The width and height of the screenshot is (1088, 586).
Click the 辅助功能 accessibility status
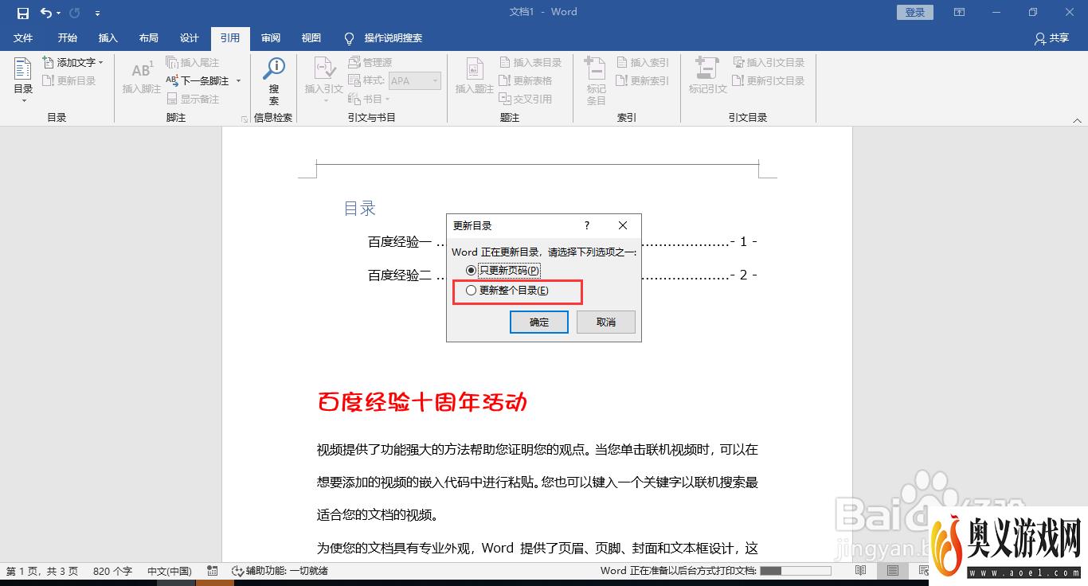click(279, 571)
